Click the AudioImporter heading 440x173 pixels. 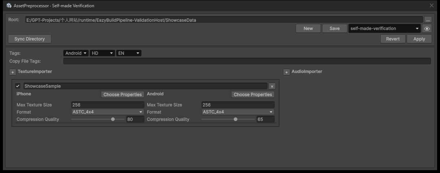[x=307, y=72]
